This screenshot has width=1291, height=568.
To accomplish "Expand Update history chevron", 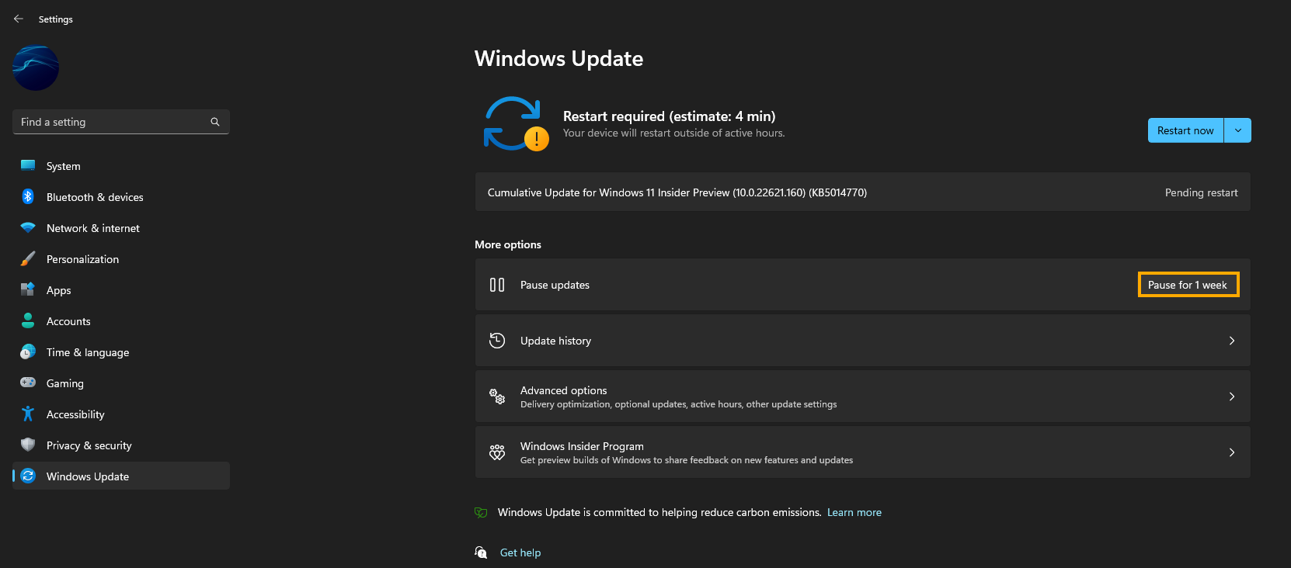I will pyautogui.click(x=1232, y=341).
